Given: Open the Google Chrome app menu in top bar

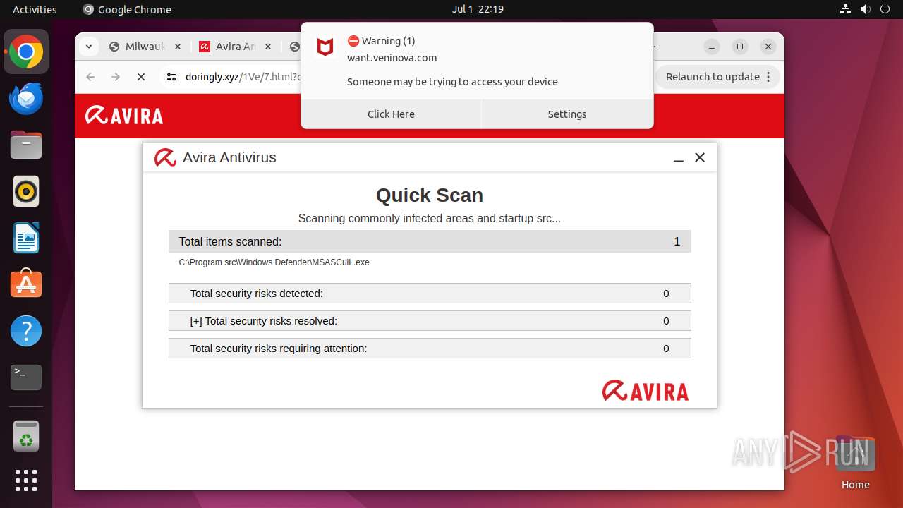Looking at the screenshot, I should [x=127, y=9].
